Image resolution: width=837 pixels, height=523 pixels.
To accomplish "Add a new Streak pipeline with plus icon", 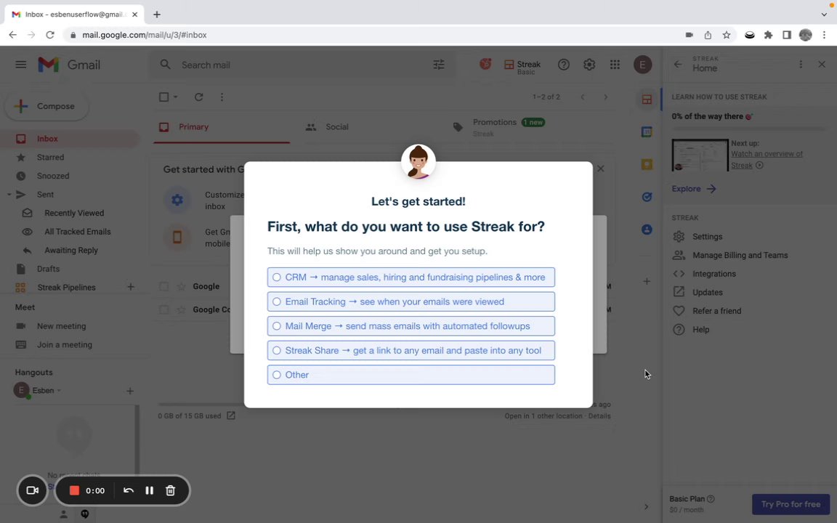I will [x=130, y=287].
